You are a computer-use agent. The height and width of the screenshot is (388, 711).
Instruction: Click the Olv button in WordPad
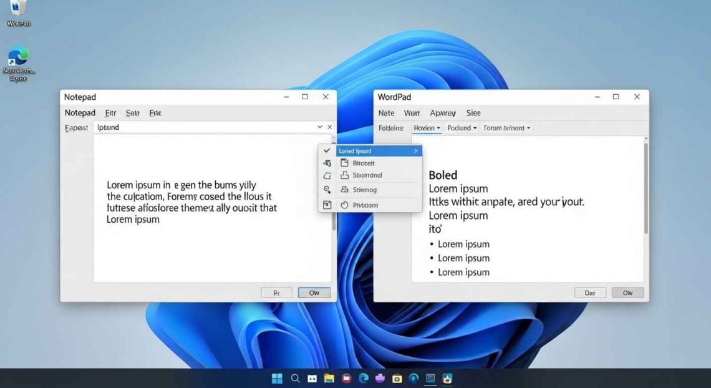point(627,293)
